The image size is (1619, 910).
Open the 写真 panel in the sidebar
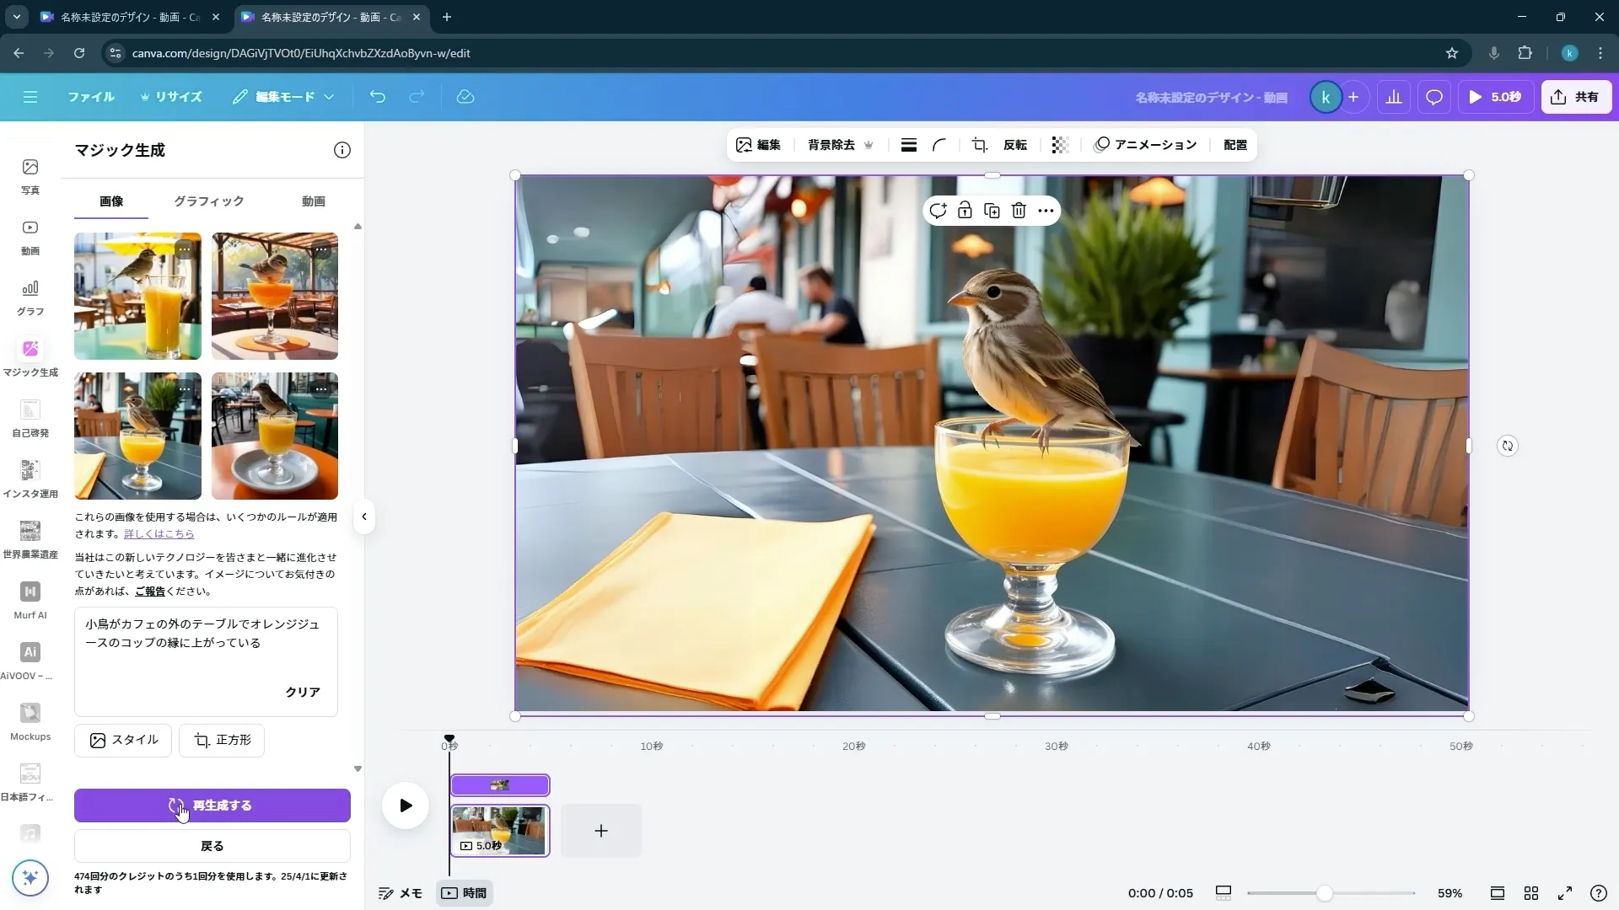[x=30, y=175]
